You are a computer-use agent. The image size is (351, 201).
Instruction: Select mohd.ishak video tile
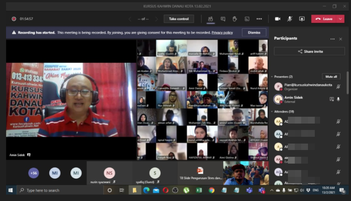click(258, 65)
